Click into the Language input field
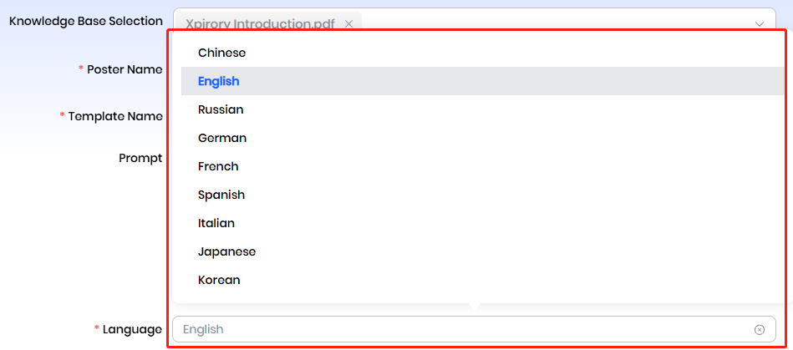793x350 pixels. [x=460, y=329]
